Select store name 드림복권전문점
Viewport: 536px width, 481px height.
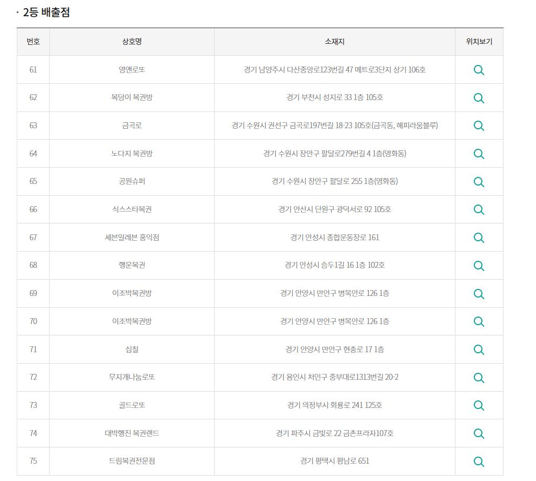[x=132, y=461]
